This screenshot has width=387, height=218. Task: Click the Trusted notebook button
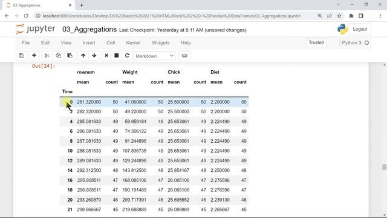point(316,42)
